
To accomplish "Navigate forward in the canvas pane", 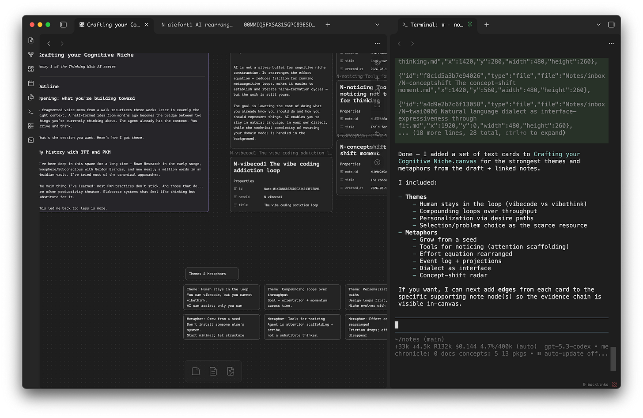I will [x=62, y=43].
